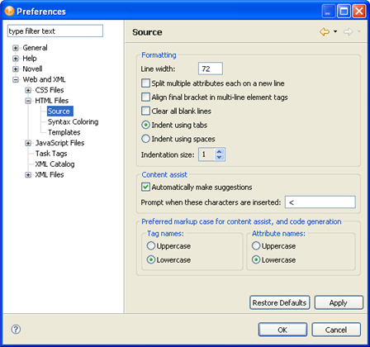370x347 pixels.
Task: Select Syntax Coloring tree item
Action: [x=73, y=121]
